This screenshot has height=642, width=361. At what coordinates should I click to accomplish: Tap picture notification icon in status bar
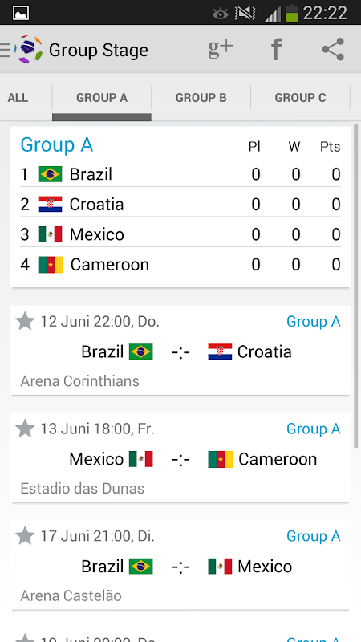21,13
